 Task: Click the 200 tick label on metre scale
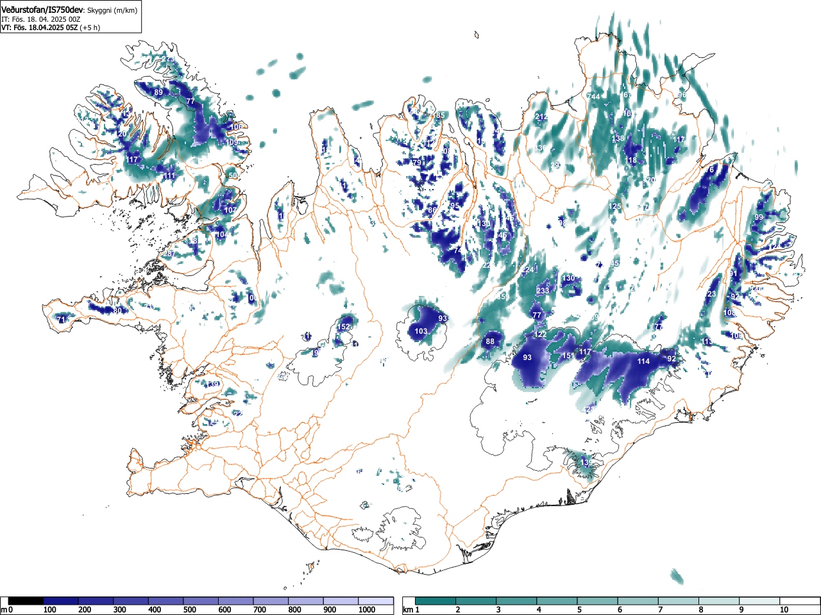(x=85, y=610)
